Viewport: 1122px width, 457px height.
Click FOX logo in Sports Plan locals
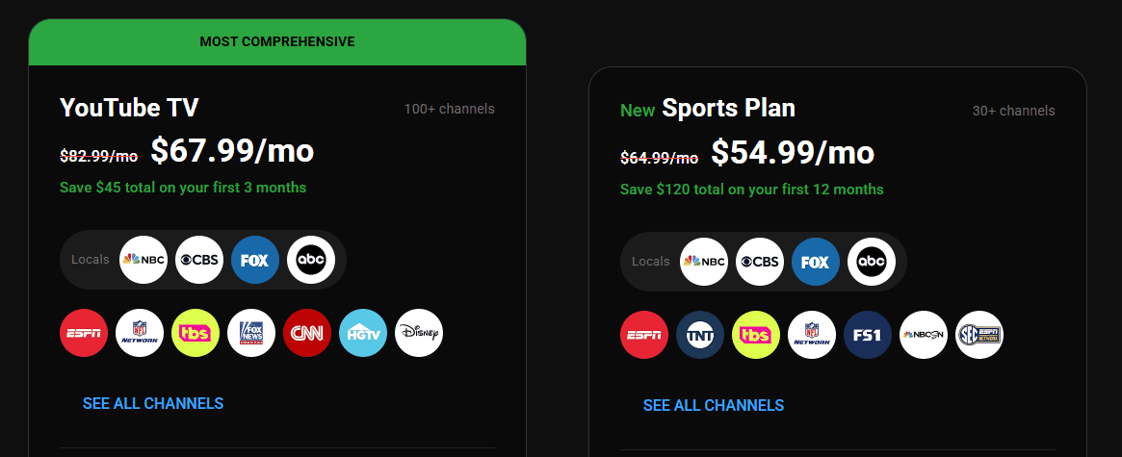[x=815, y=262]
